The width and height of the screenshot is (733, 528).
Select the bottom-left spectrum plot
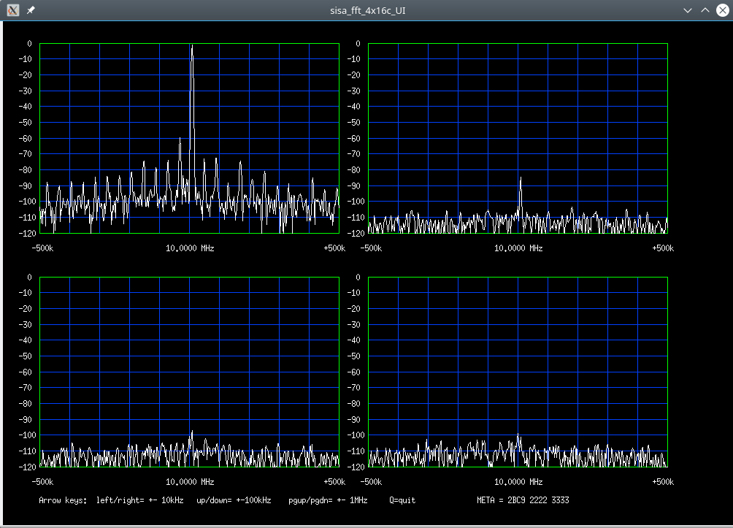coord(190,372)
